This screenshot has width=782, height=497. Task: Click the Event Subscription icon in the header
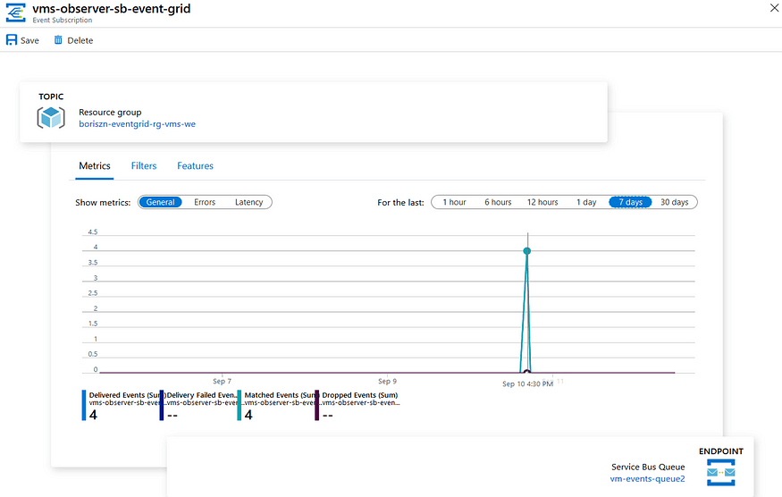pyautogui.click(x=15, y=13)
